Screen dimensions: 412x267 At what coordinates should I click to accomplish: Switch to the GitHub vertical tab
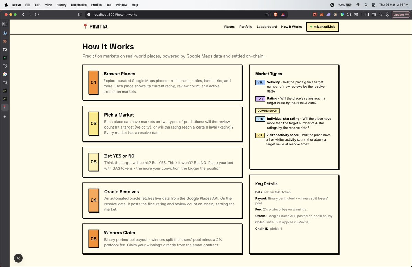[x=5, y=49]
